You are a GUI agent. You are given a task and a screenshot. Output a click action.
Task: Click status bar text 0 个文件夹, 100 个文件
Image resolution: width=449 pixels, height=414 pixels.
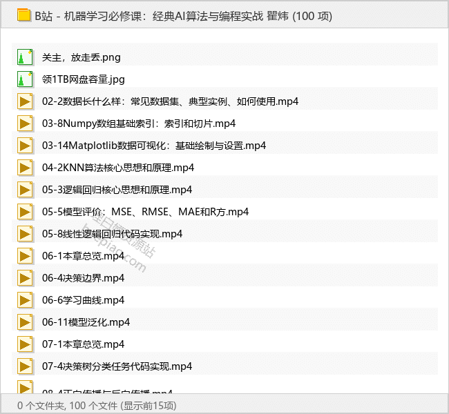tap(97, 406)
